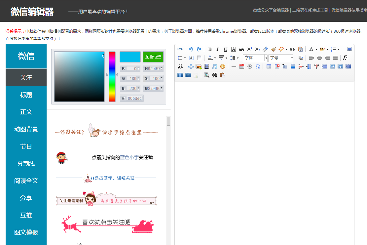Open the 字体 font family combo box
Image resolution: width=367 pixels, height=245 pixels.
pyautogui.click(x=255, y=58)
